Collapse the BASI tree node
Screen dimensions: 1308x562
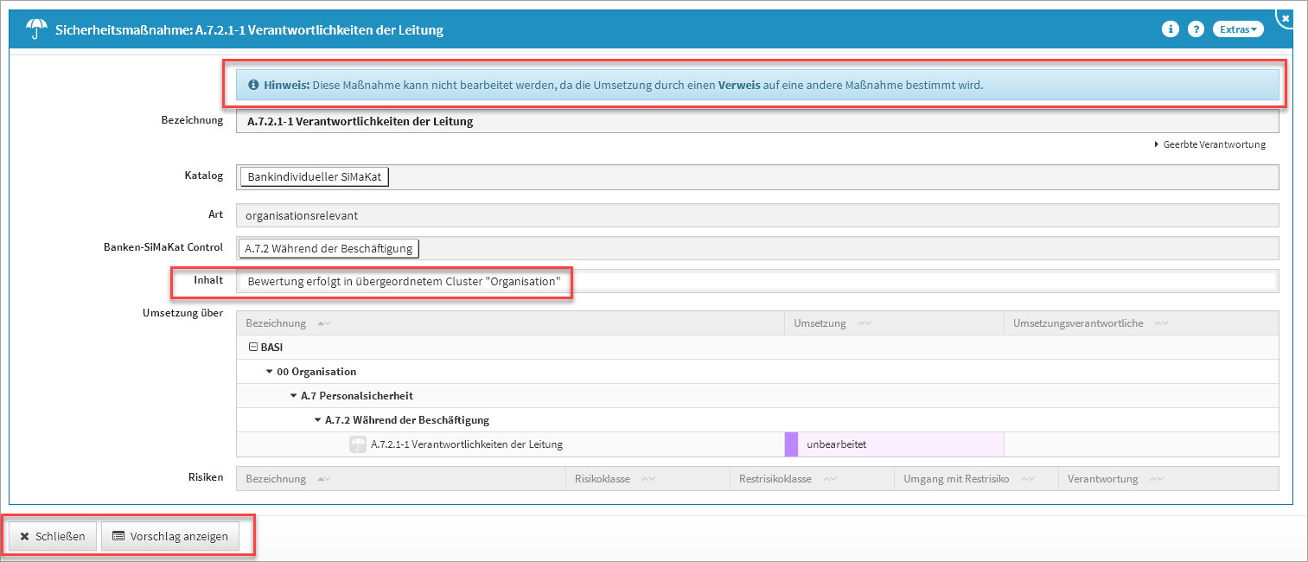coord(253,347)
